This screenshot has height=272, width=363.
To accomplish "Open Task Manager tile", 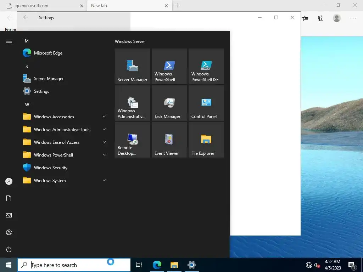I will (x=169, y=103).
